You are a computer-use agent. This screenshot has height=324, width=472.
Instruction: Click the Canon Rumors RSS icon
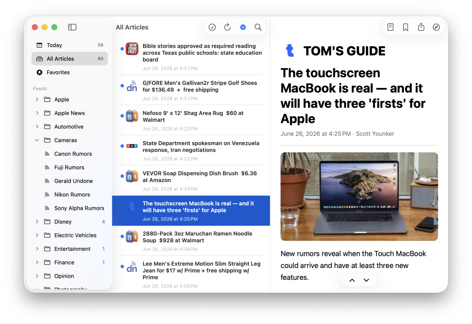47,154
